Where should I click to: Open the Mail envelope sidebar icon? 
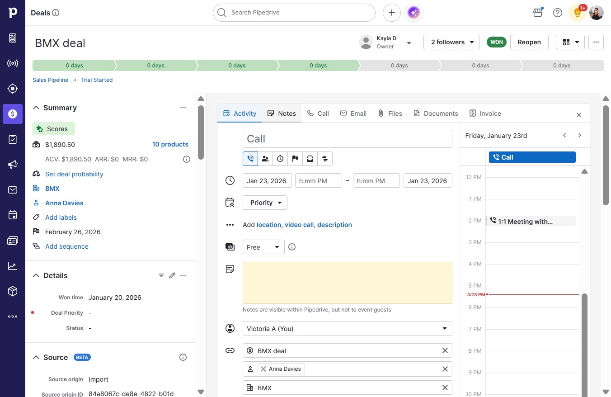[x=13, y=190]
